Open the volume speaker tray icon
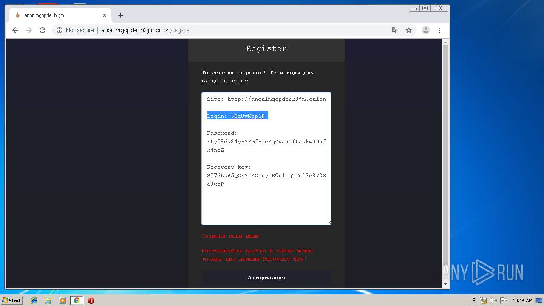The height and width of the screenshot is (306, 544). tap(493, 300)
